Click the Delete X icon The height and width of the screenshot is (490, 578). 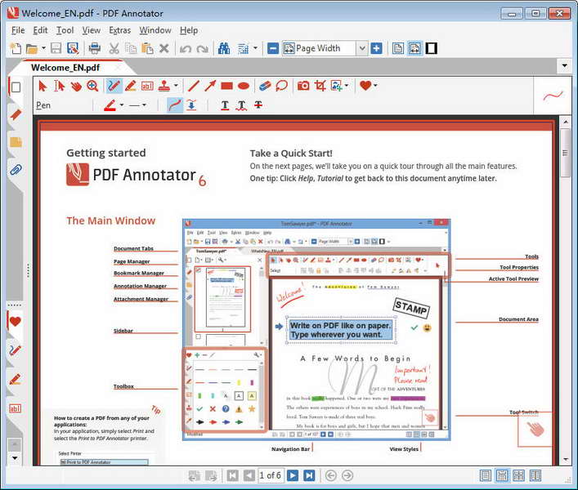pyautogui.click(x=164, y=48)
